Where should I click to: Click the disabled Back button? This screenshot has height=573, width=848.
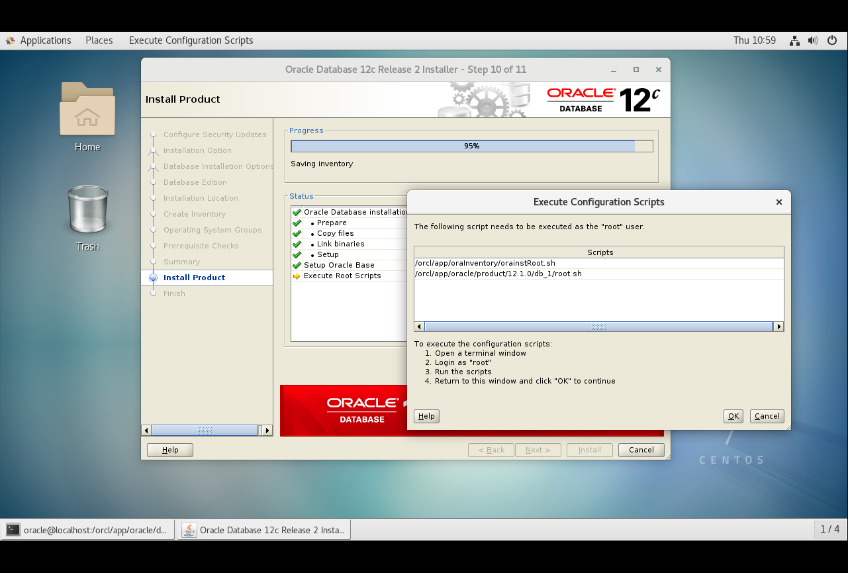click(x=491, y=450)
